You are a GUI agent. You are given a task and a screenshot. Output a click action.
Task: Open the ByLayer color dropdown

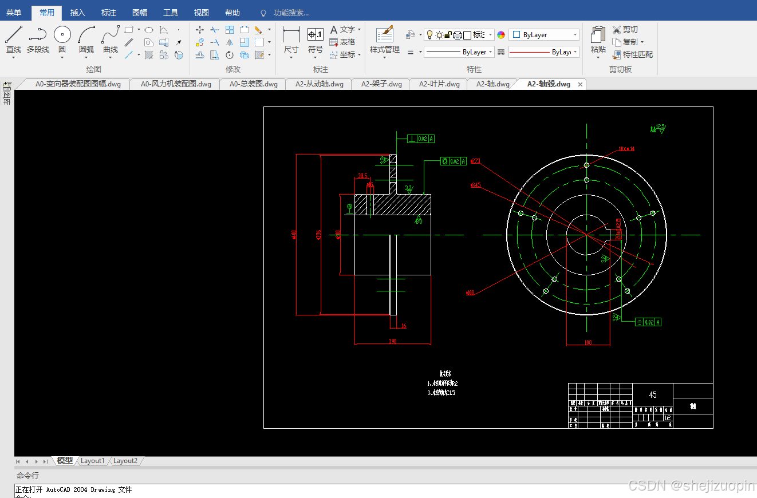[x=575, y=35]
